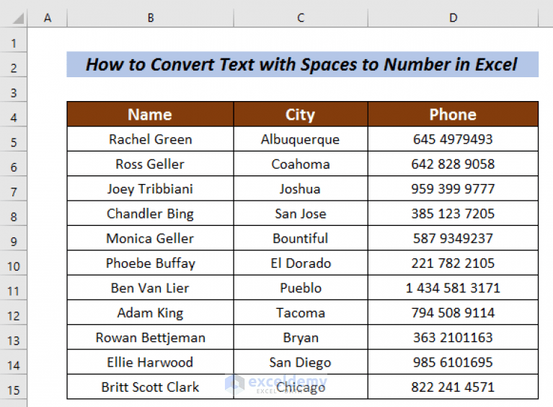Viewport: 553px width, 407px height.
Task: Select phone number 221 782 2105
Action: click(454, 263)
